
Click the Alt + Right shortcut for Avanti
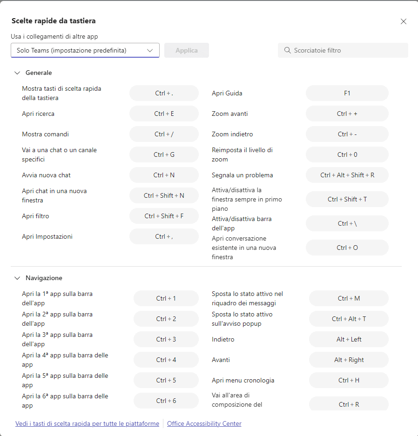click(x=349, y=360)
